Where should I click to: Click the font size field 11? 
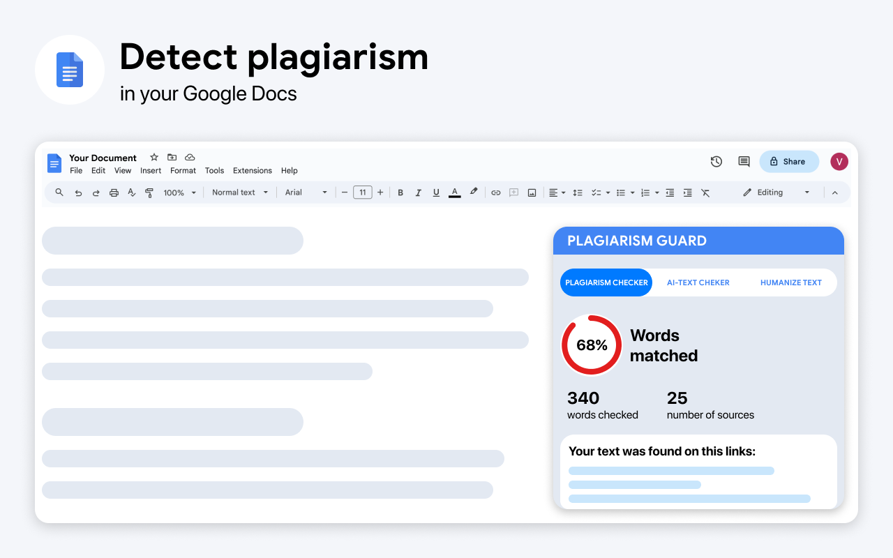363,193
